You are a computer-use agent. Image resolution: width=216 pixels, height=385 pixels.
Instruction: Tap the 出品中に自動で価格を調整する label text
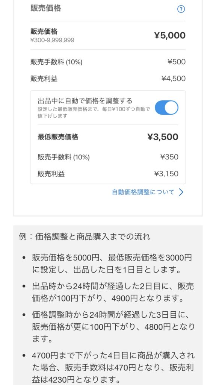point(85,101)
